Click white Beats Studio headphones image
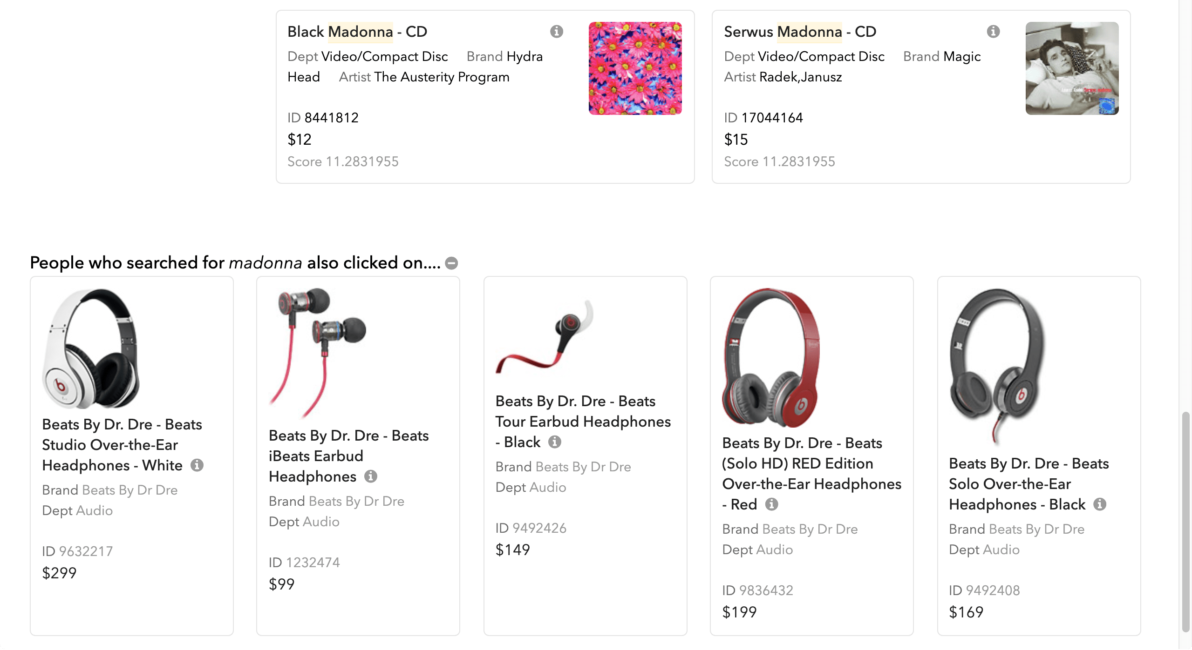 91,348
